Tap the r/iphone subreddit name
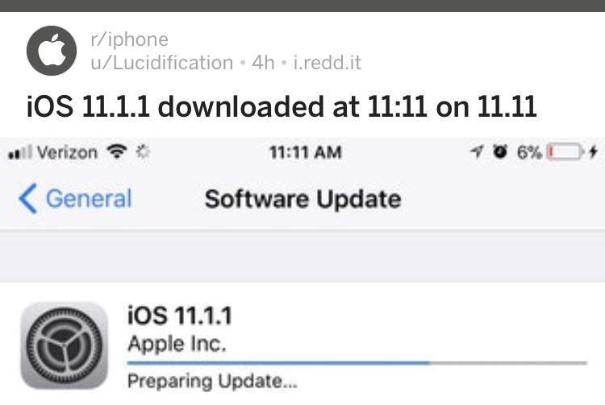 tap(129, 39)
